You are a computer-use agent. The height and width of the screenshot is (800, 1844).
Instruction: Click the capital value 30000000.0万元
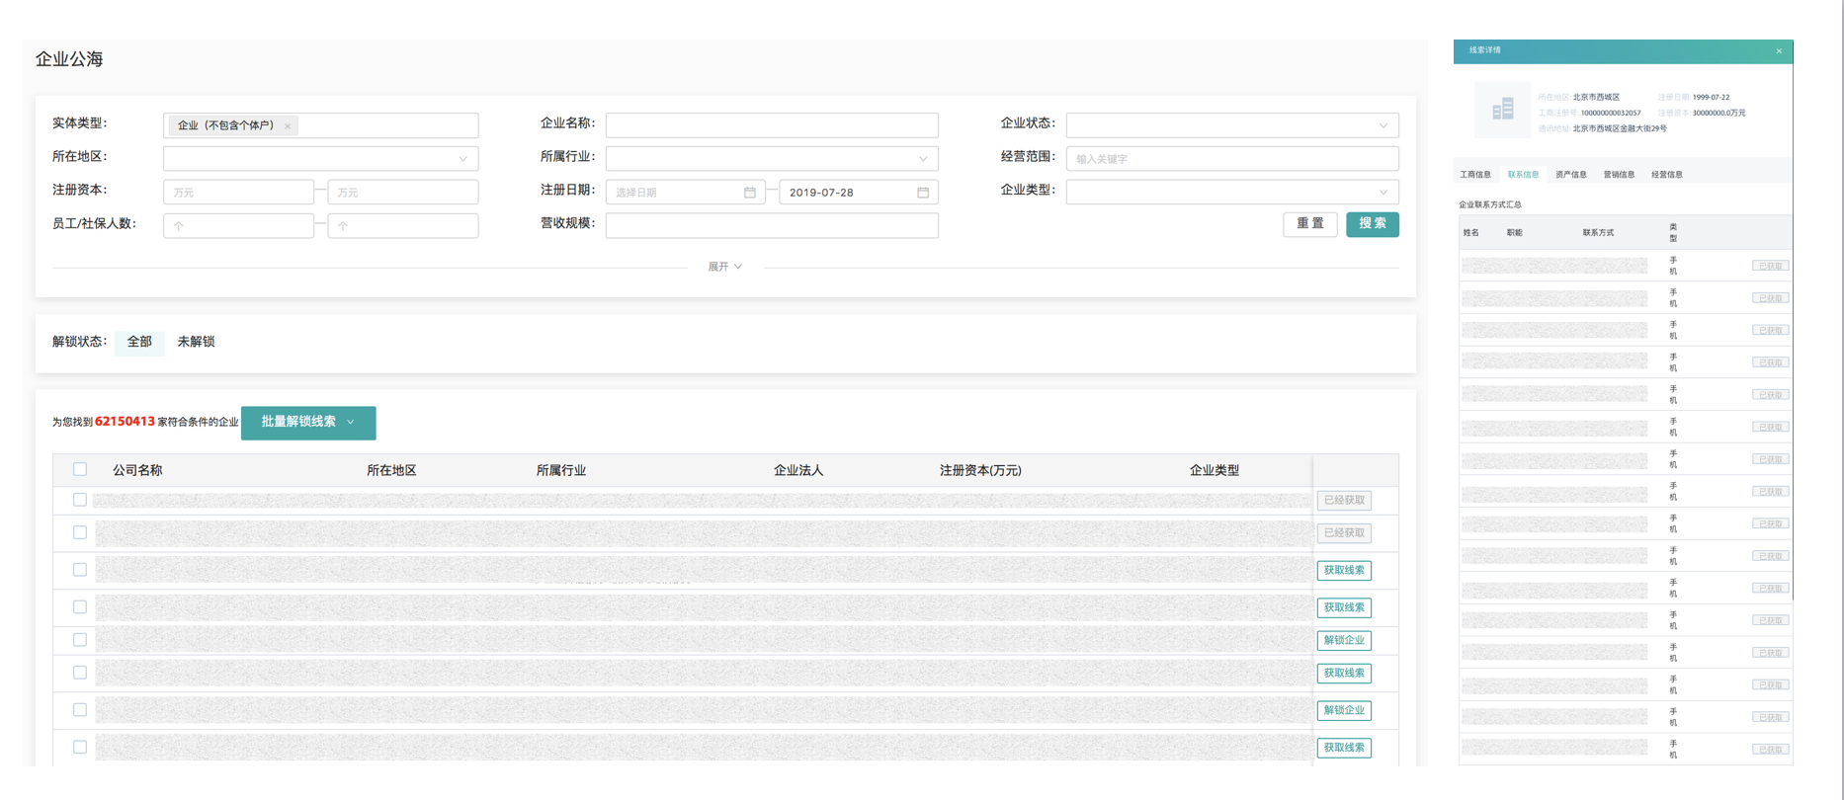click(x=1718, y=113)
